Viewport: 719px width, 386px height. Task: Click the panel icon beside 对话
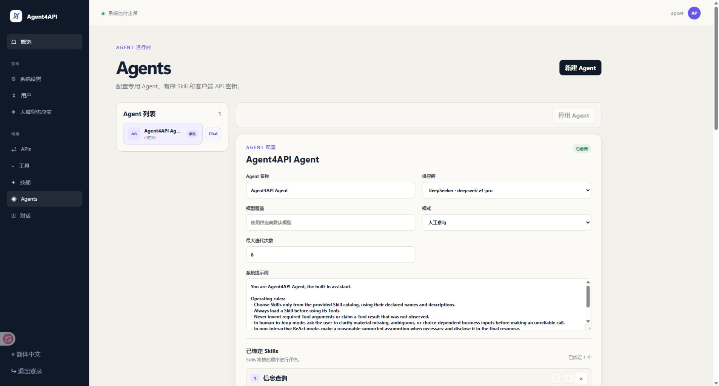click(x=14, y=216)
